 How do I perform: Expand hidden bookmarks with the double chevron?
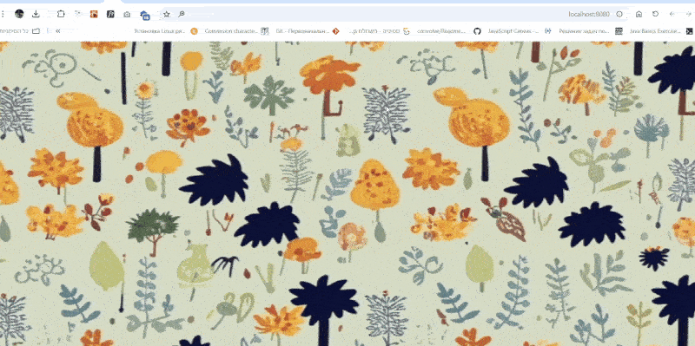57,31
